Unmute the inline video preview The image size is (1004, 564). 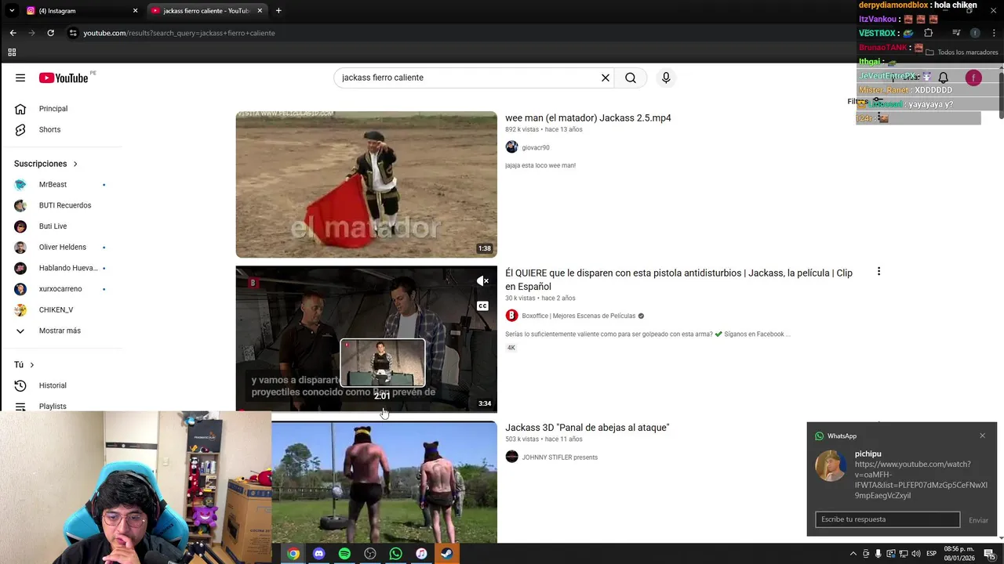(x=483, y=280)
